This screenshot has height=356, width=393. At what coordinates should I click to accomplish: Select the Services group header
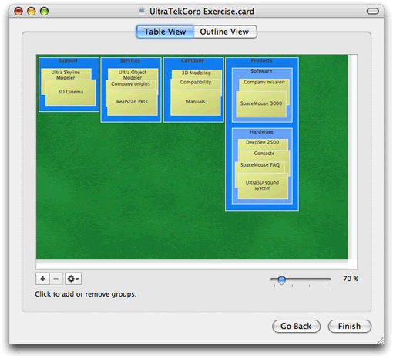[x=130, y=60]
